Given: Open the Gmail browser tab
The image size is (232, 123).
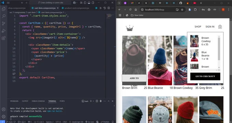Looking at the screenshot, I should click(x=132, y=3).
